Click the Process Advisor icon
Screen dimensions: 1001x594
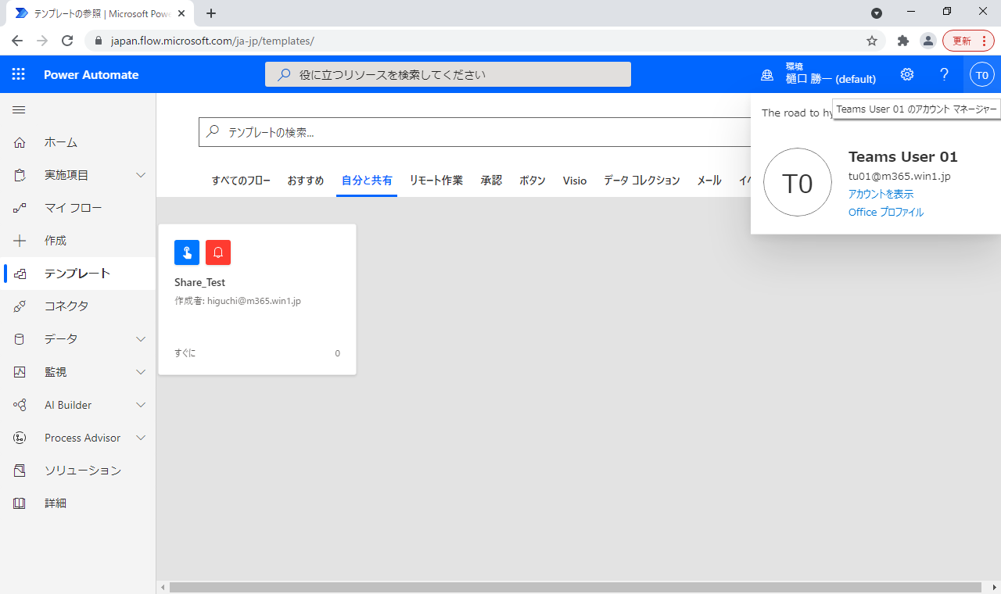[20, 438]
